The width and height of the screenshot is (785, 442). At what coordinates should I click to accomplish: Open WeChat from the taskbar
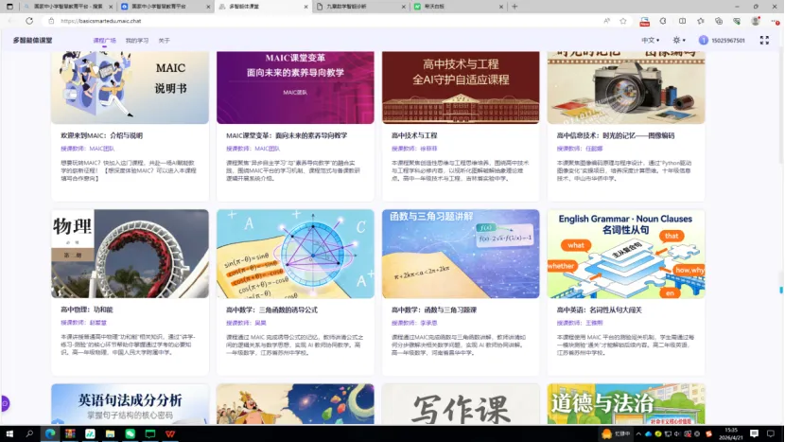click(131, 433)
